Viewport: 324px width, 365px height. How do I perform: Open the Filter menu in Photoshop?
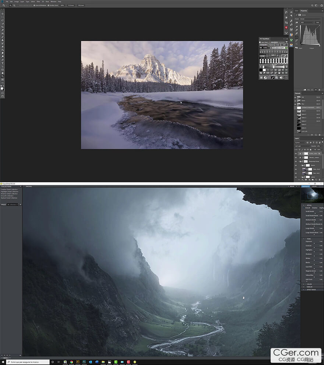38,1
